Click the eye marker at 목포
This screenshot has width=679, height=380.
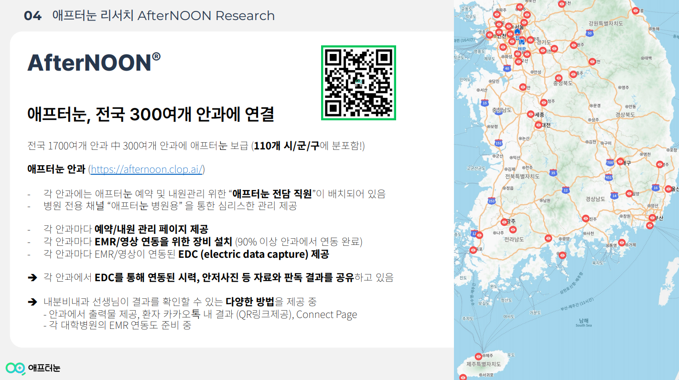[473, 250]
